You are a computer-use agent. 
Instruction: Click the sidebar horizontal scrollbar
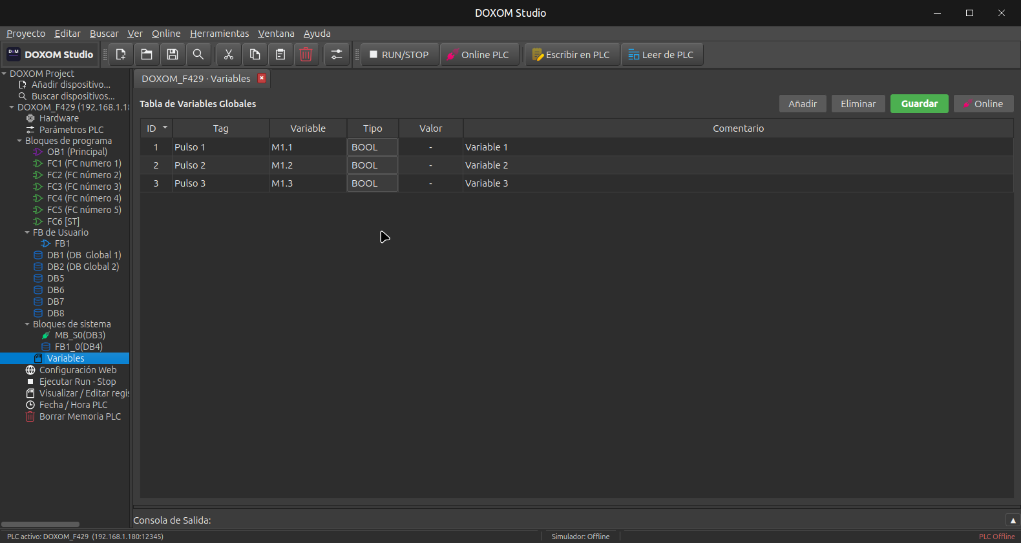40,524
